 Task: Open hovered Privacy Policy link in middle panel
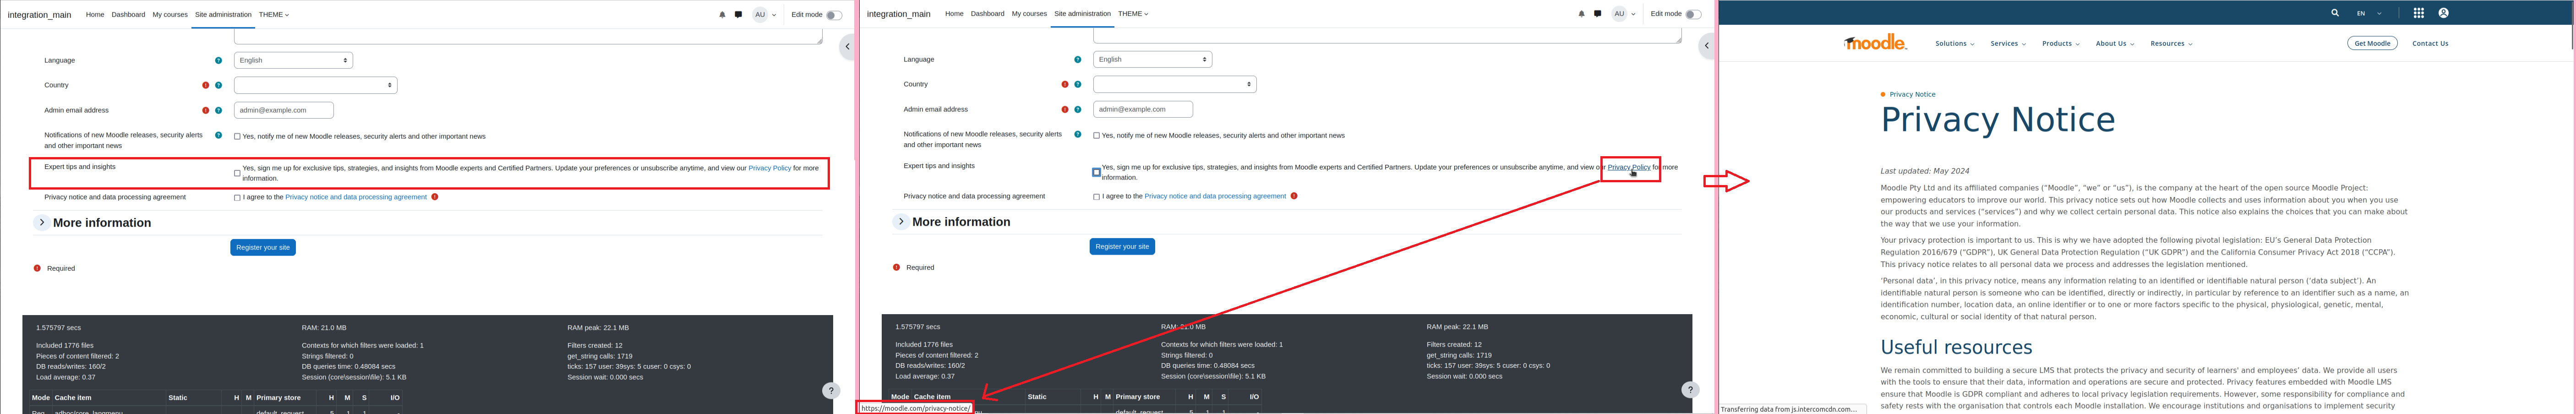pyautogui.click(x=1629, y=167)
